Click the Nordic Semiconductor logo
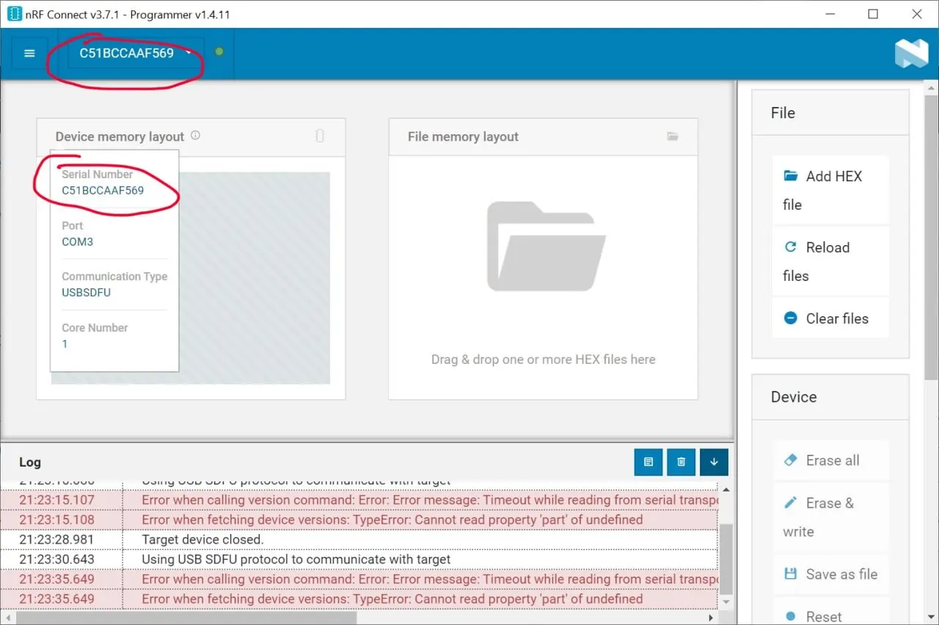Screen dimensions: 939x625 [x=911, y=54]
